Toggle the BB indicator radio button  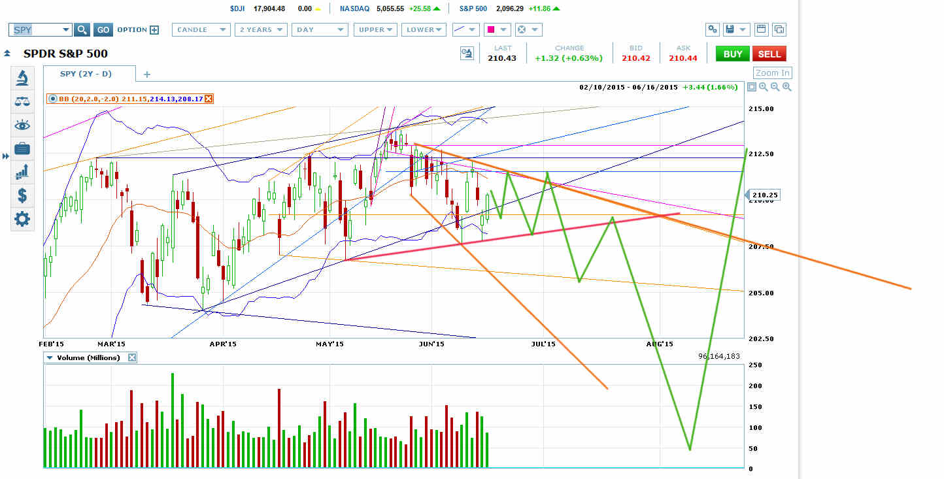53,99
